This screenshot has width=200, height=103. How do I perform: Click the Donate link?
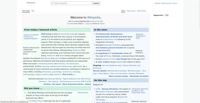tap(157, 3)
